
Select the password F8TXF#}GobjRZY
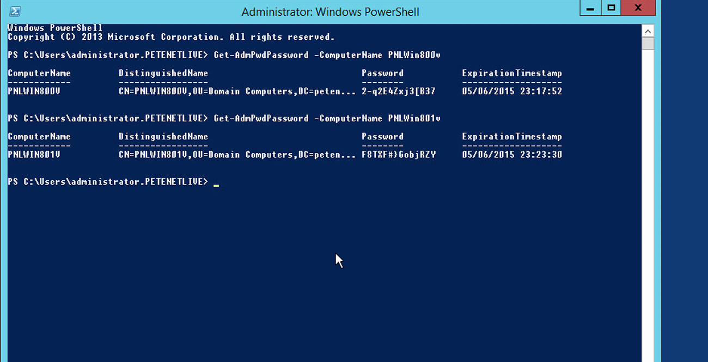click(x=399, y=154)
